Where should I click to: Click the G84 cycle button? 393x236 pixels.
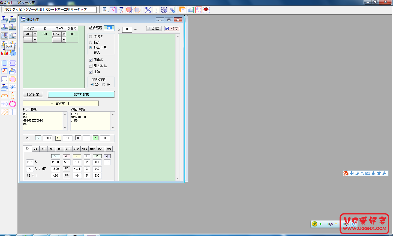click(67, 175)
